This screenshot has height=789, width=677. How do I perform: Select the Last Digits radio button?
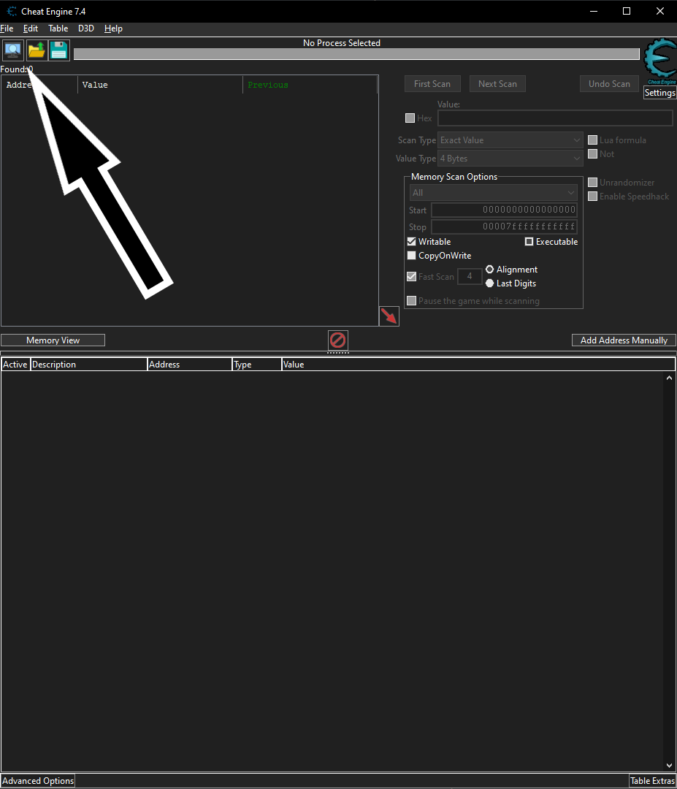click(489, 283)
